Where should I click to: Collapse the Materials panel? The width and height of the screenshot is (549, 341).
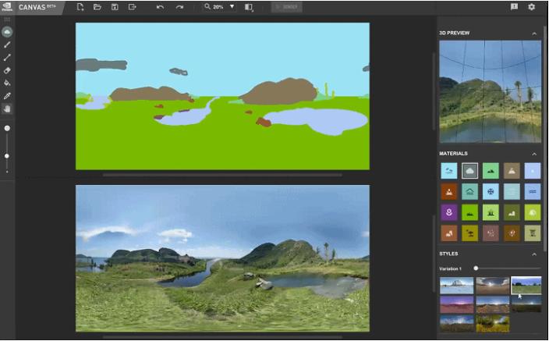coord(534,154)
